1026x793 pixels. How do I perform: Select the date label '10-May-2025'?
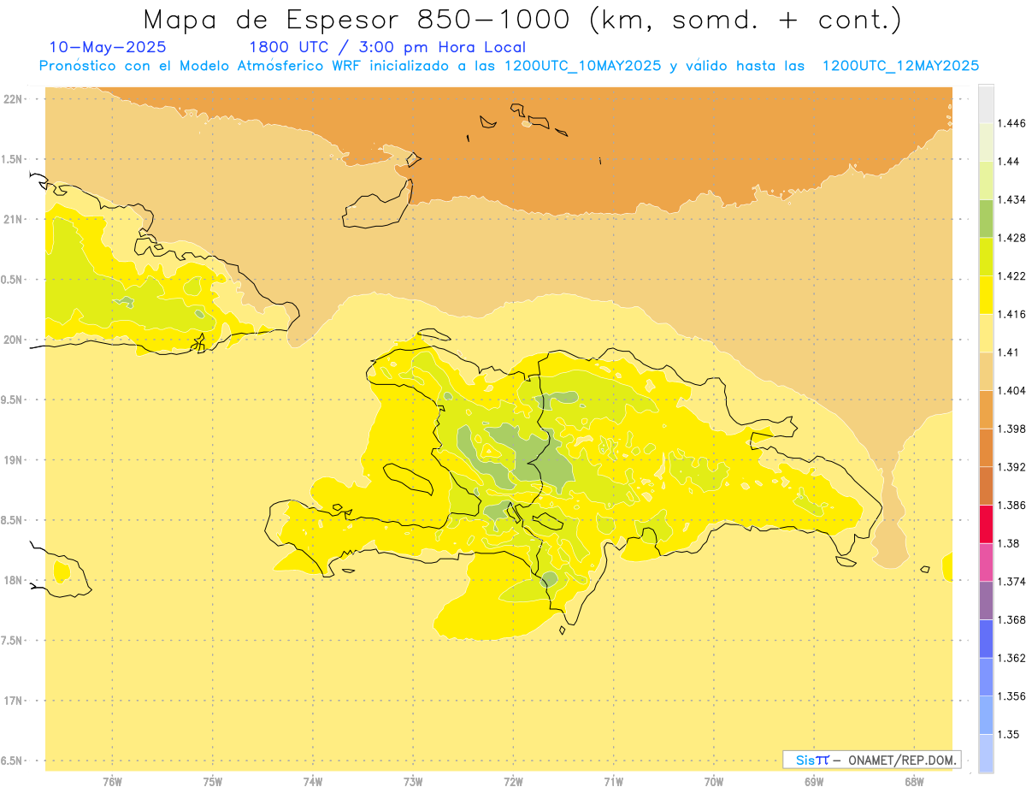108,47
